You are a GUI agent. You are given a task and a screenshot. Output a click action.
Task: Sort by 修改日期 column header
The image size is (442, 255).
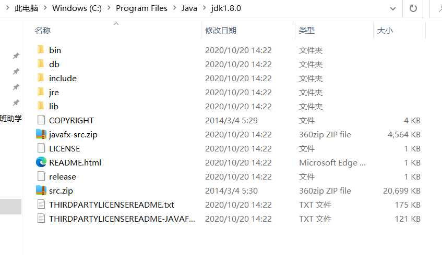click(x=221, y=30)
